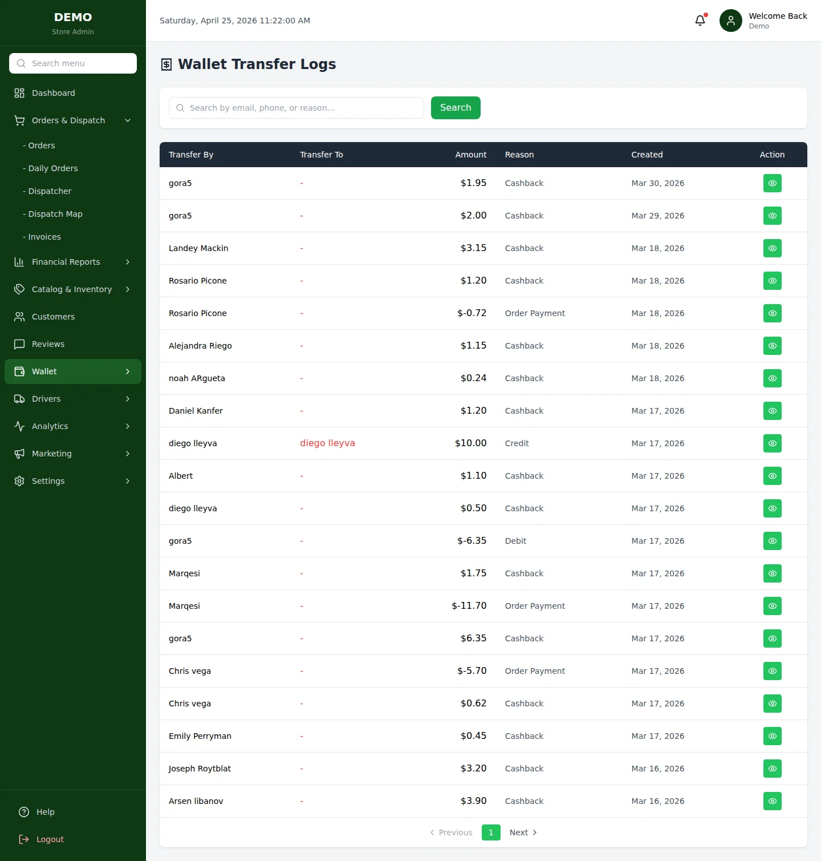Image resolution: width=821 pixels, height=861 pixels.
Task: Click the Reviews sidebar icon
Action: pos(20,343)
